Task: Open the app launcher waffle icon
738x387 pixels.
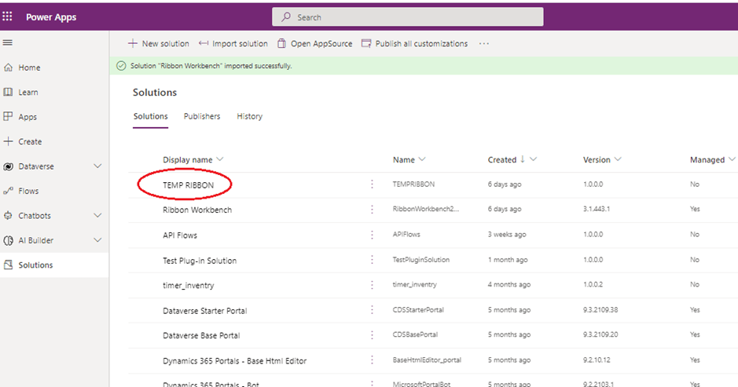Action: click(x=8, y=16)
